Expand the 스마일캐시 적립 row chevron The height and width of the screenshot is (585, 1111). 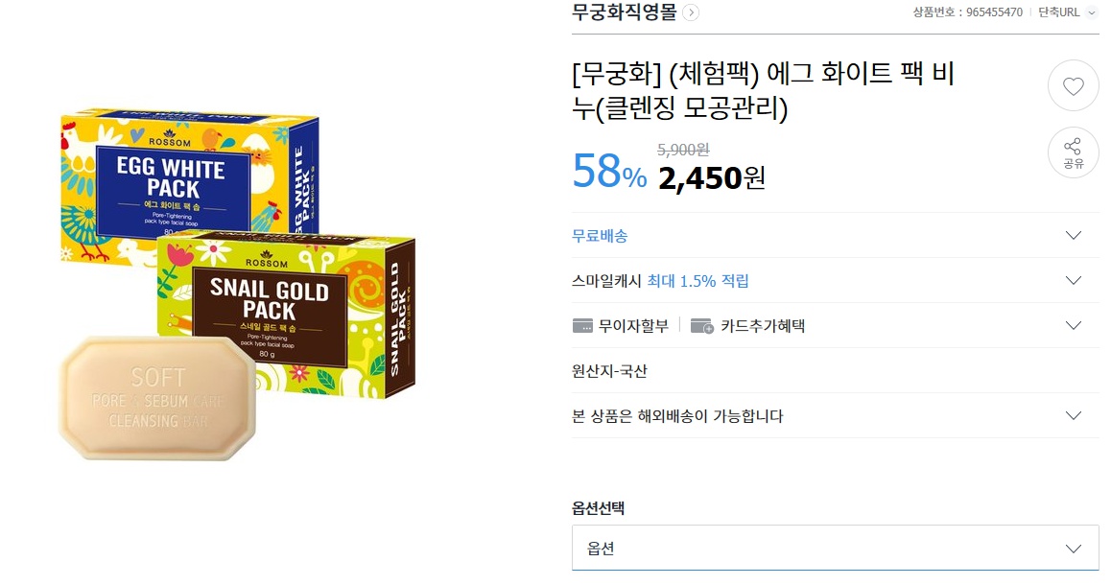[1074, 281]
